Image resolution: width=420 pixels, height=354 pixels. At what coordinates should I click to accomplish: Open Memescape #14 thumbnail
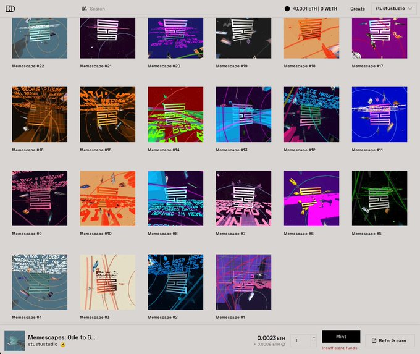click(x=175, y=114)
